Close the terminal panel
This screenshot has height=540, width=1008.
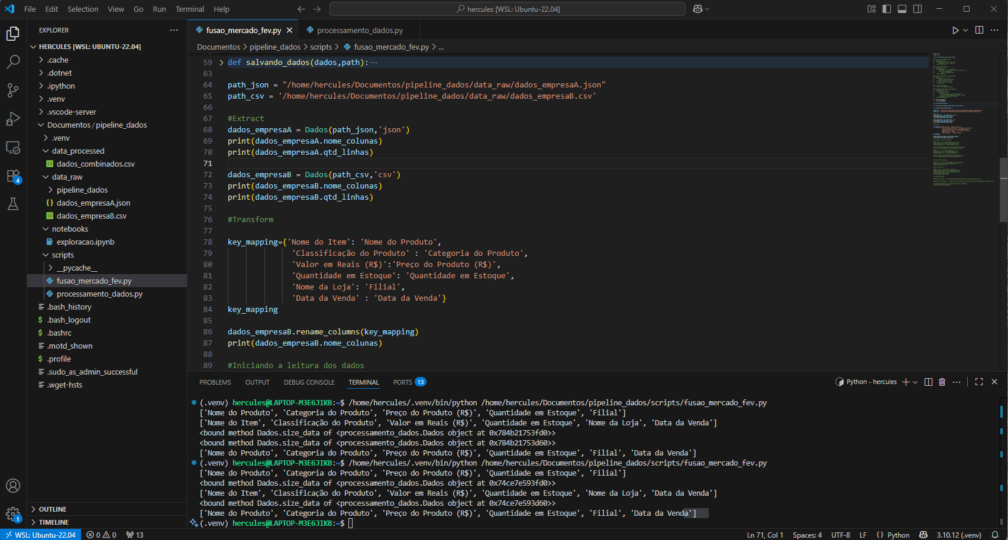994,382
